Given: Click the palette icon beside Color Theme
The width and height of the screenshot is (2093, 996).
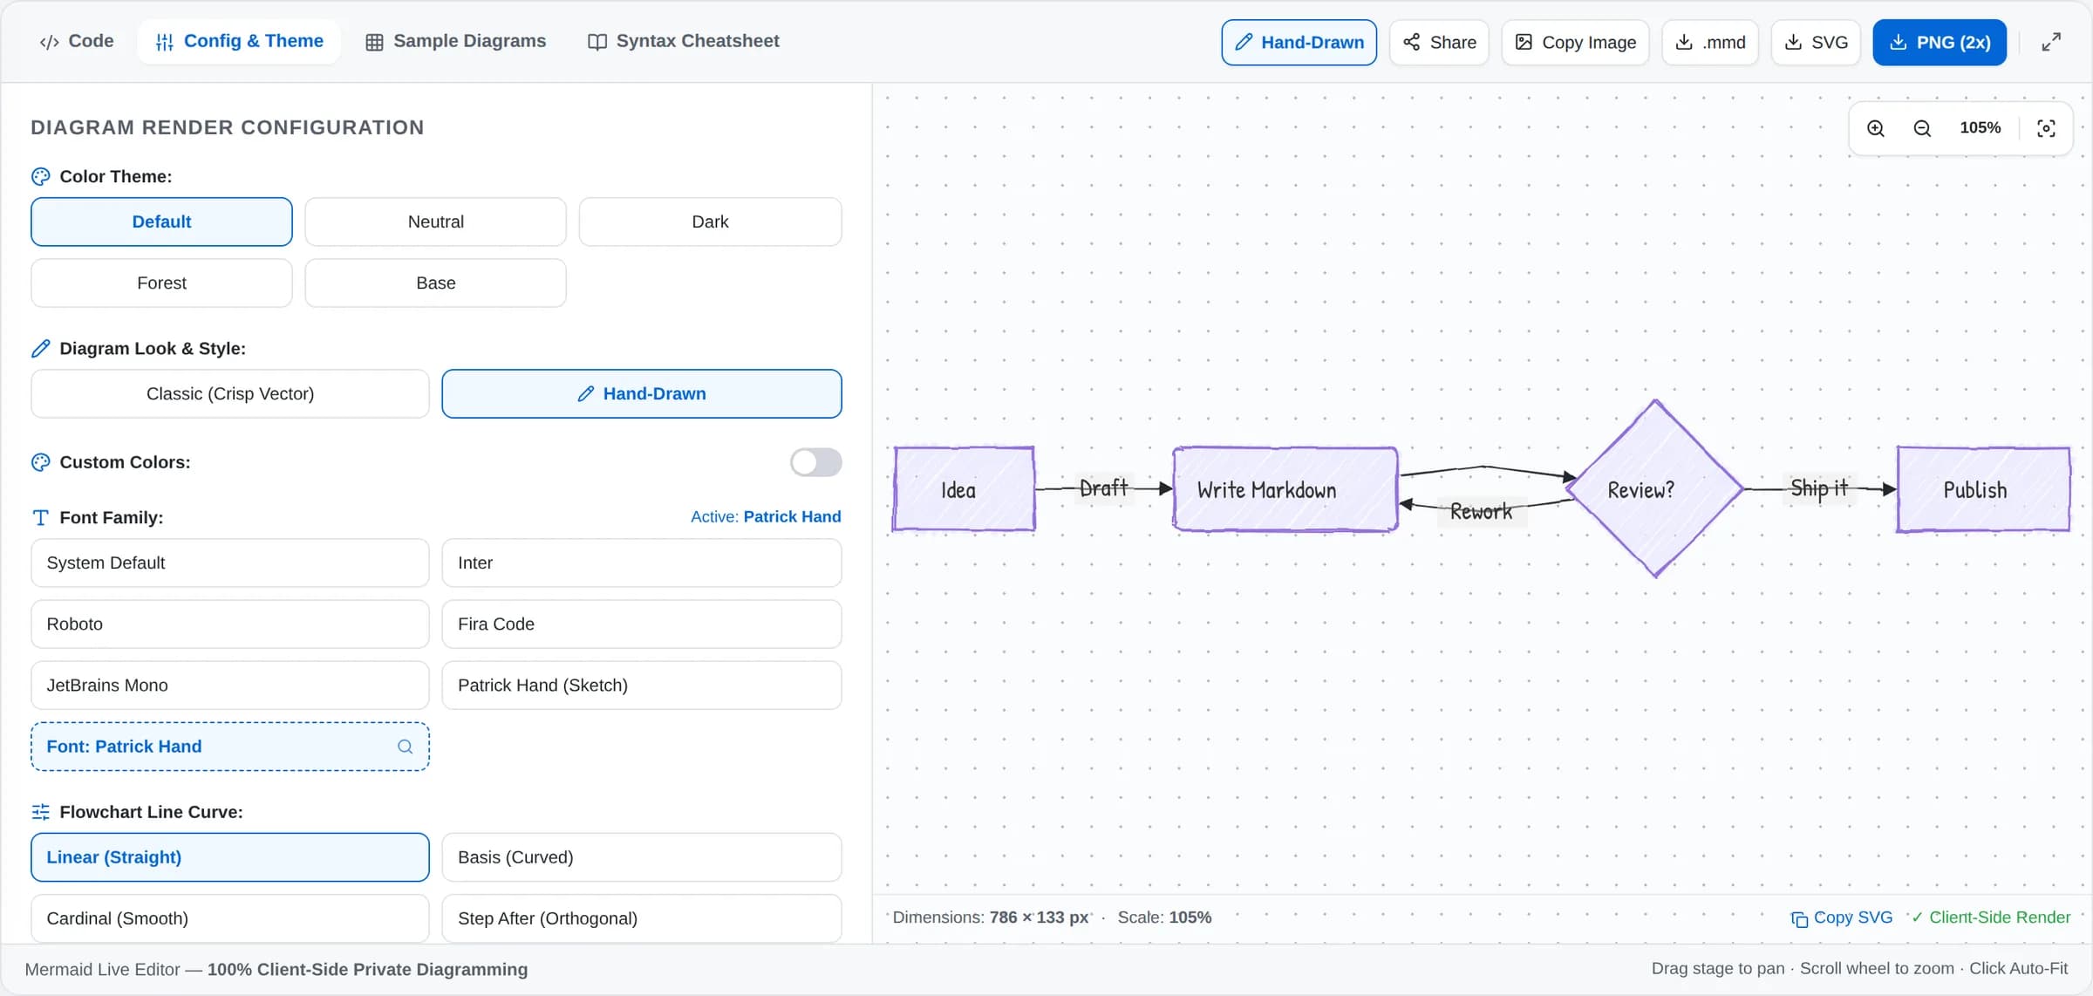Looking at the screenshot, I should click(x=41, y=176).
